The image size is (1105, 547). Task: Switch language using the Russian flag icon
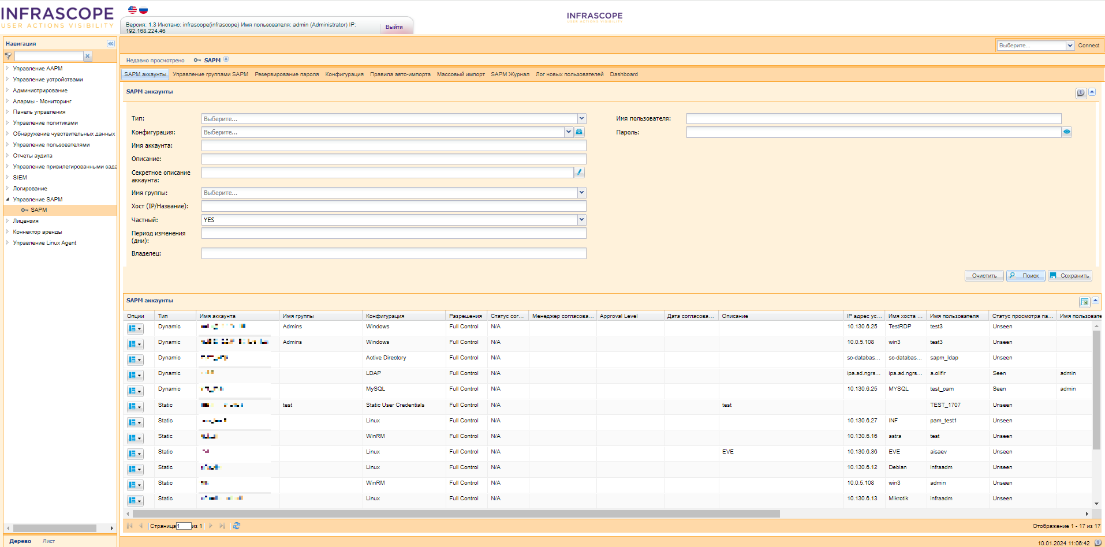pos(144,10)
